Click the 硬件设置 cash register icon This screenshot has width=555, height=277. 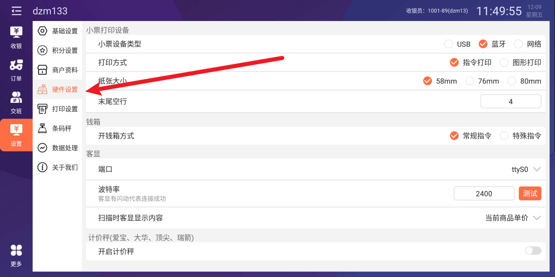(x=42, y=89)
